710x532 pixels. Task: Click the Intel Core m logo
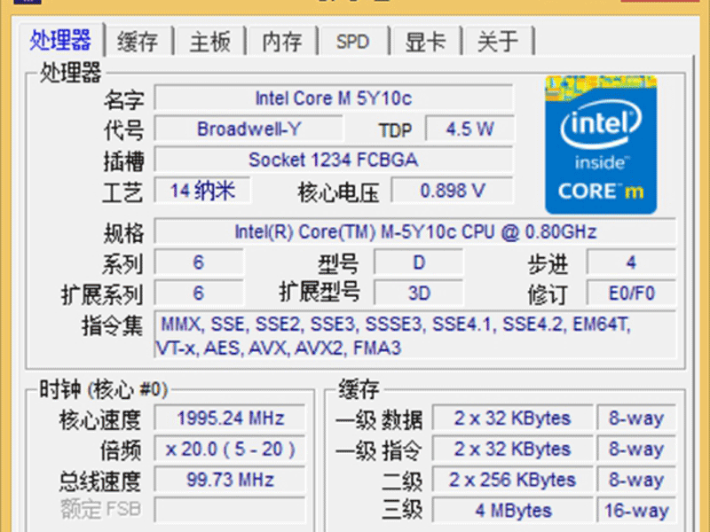point(601,145)
